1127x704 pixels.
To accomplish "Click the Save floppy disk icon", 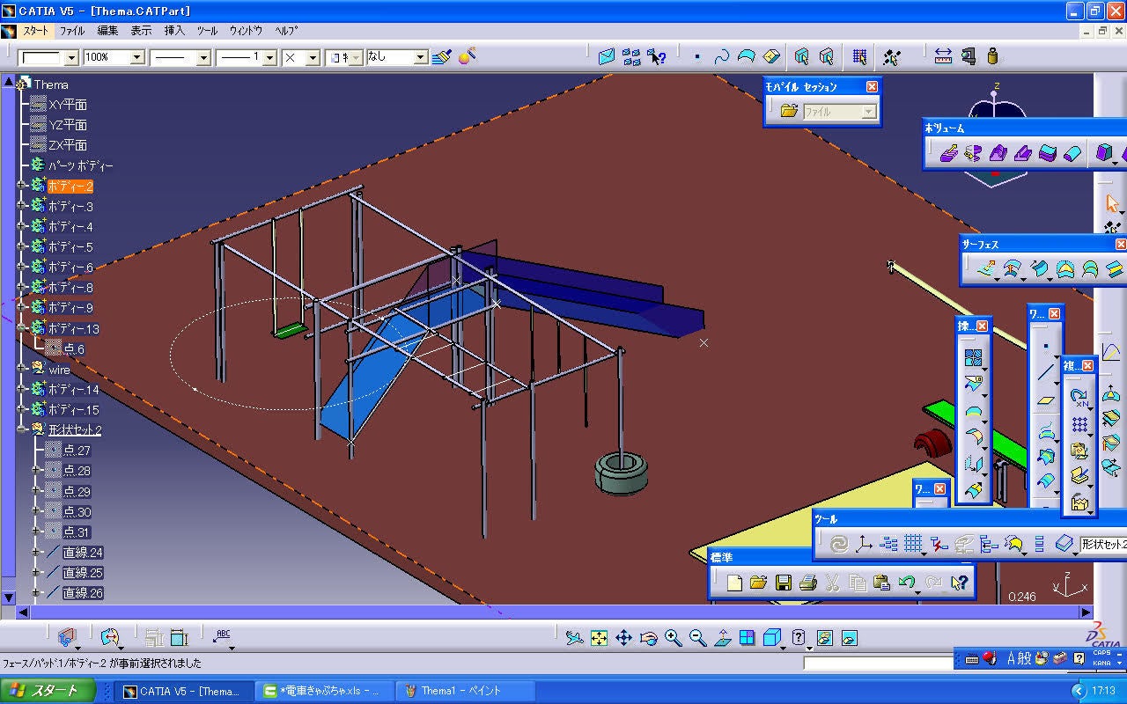I will 783,583.
